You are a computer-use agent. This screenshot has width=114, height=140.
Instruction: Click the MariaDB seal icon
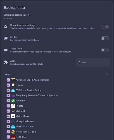click(13, 111)
